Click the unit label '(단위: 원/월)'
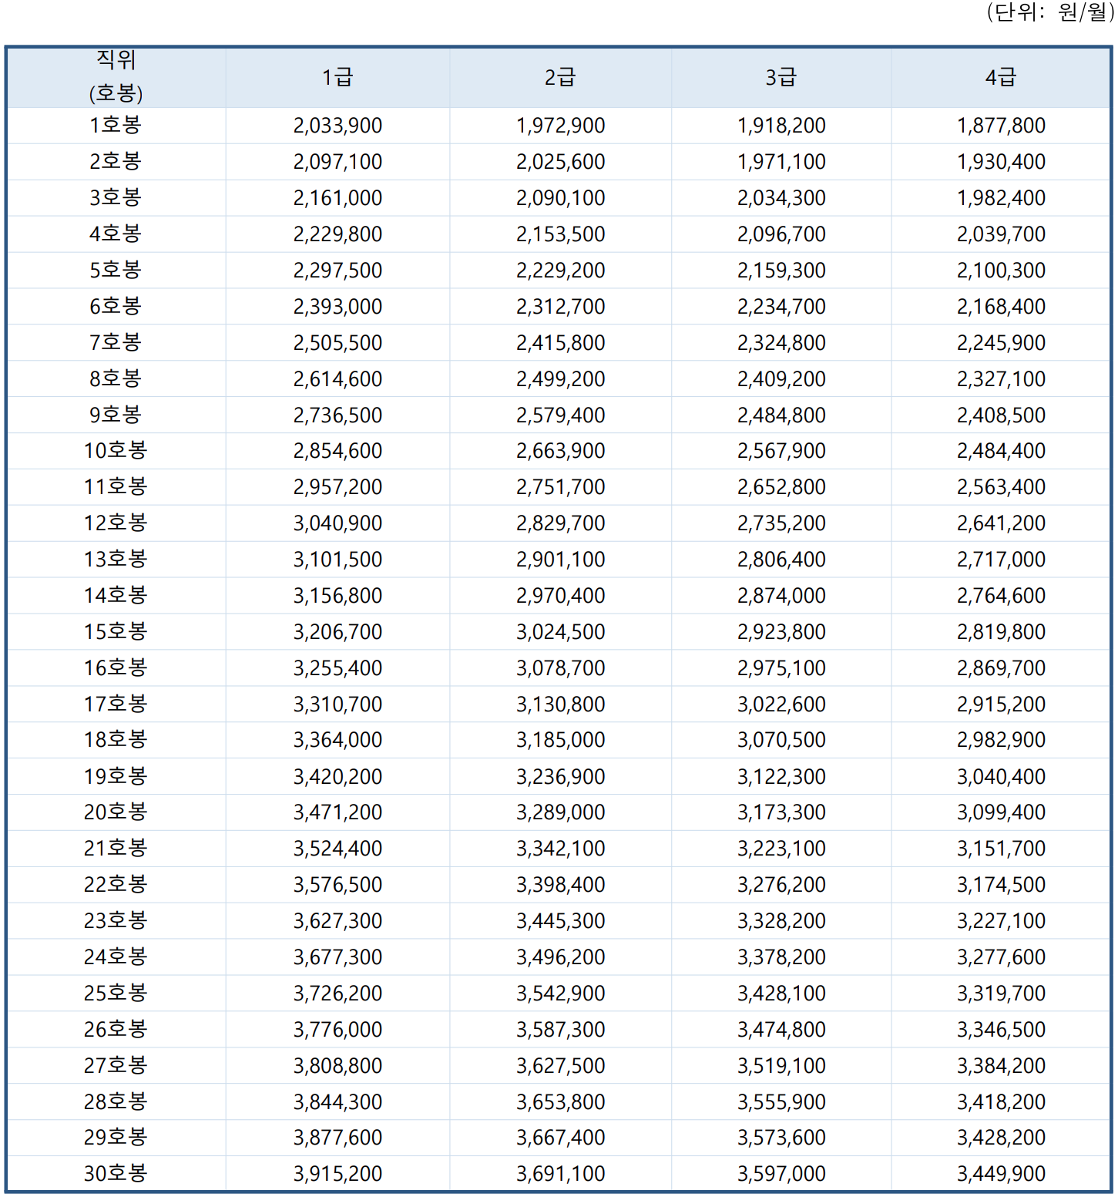Image resolution: width=1118 pixels, height=1197 pixels. 1049,12
